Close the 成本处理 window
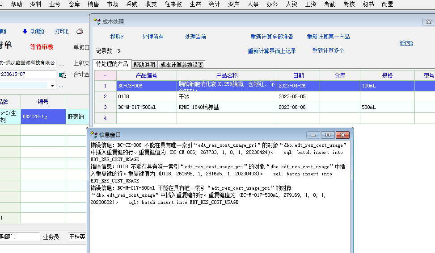 click(x=428, y=21)
